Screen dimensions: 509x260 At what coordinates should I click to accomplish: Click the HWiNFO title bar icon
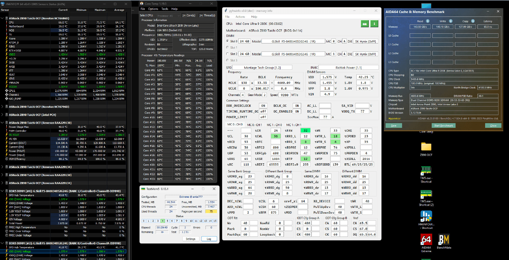coord(3,4)
